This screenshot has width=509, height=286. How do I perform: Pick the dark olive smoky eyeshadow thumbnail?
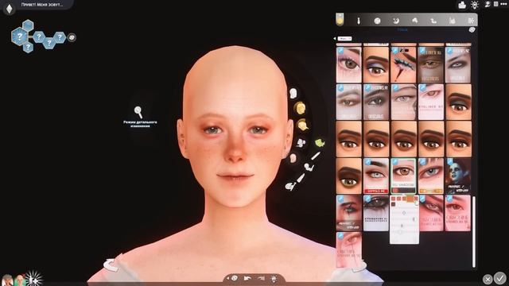click(348, 176)
